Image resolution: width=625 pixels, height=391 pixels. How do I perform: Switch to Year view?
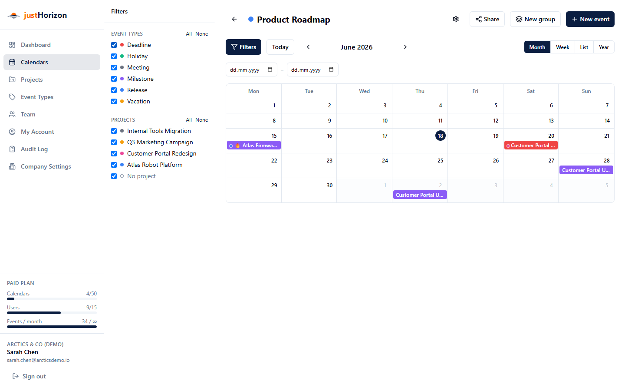point(604,47)
